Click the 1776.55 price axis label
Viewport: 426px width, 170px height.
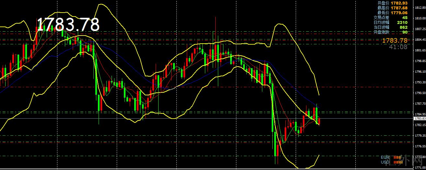coord(420,146)
